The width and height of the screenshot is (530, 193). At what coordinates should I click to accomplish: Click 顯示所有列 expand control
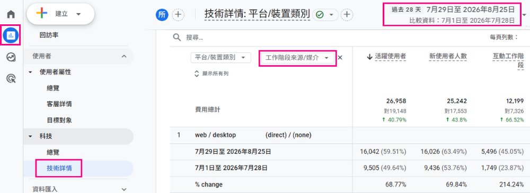(x=211, y=73)
